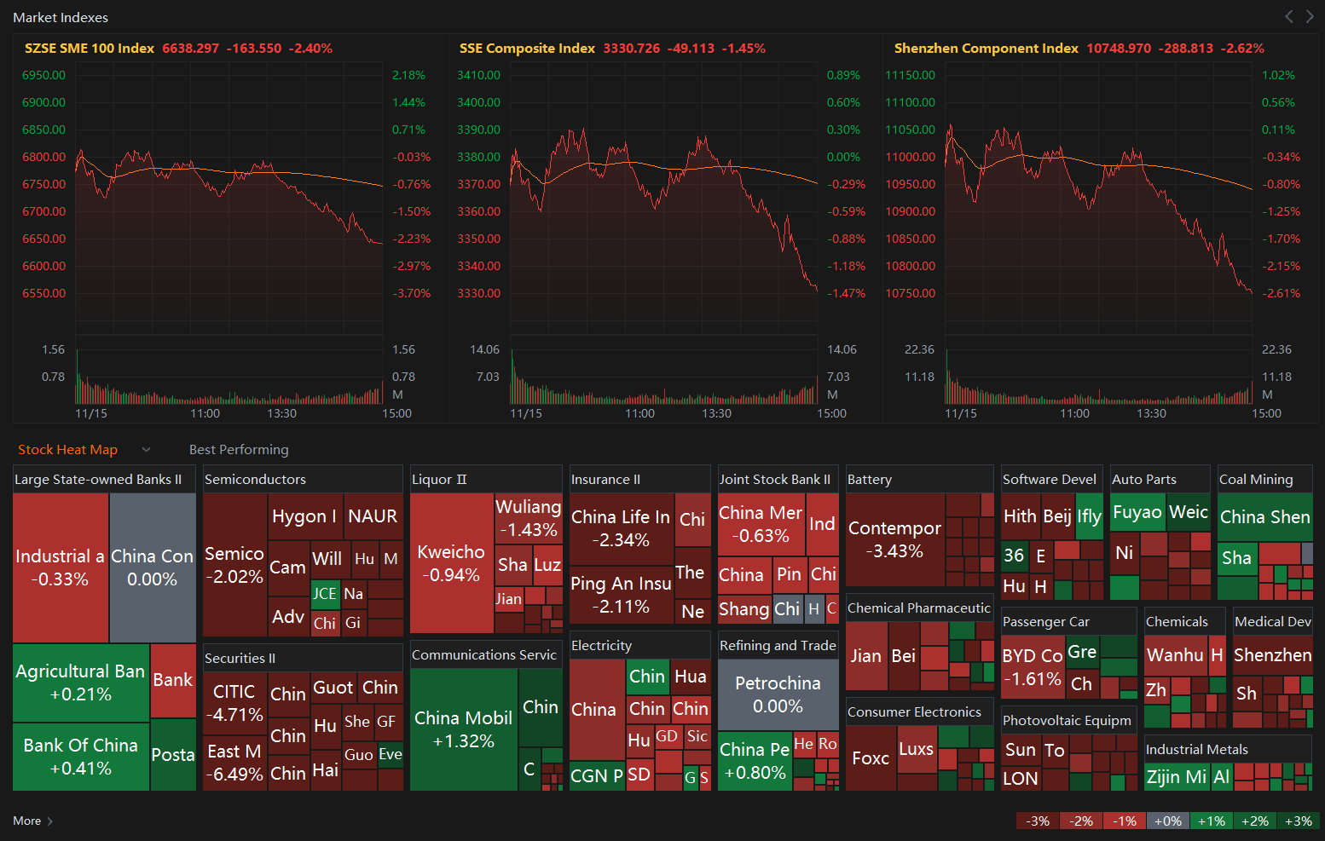Select the -3% legend color swatch
The width and height of the screenshot is (1325, 841).
pyautogui.click(x=1038, y=821)
